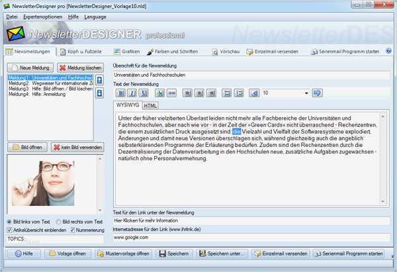Select Bild links vom Text option
This screenshot has height=272, width=397.
point(28,222)
